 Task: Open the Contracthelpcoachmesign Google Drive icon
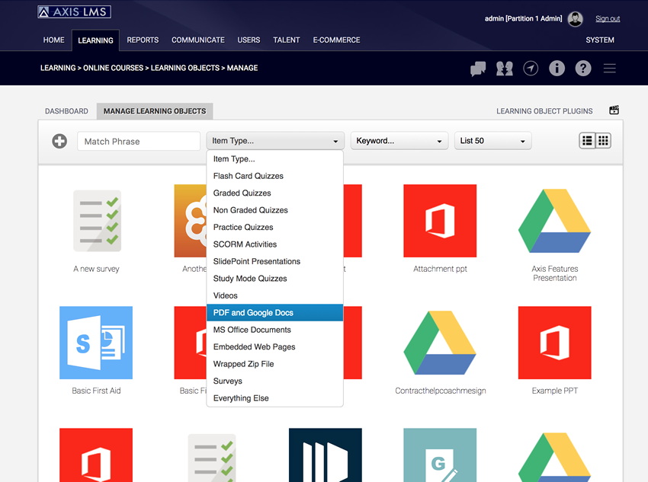coord(440,343)
